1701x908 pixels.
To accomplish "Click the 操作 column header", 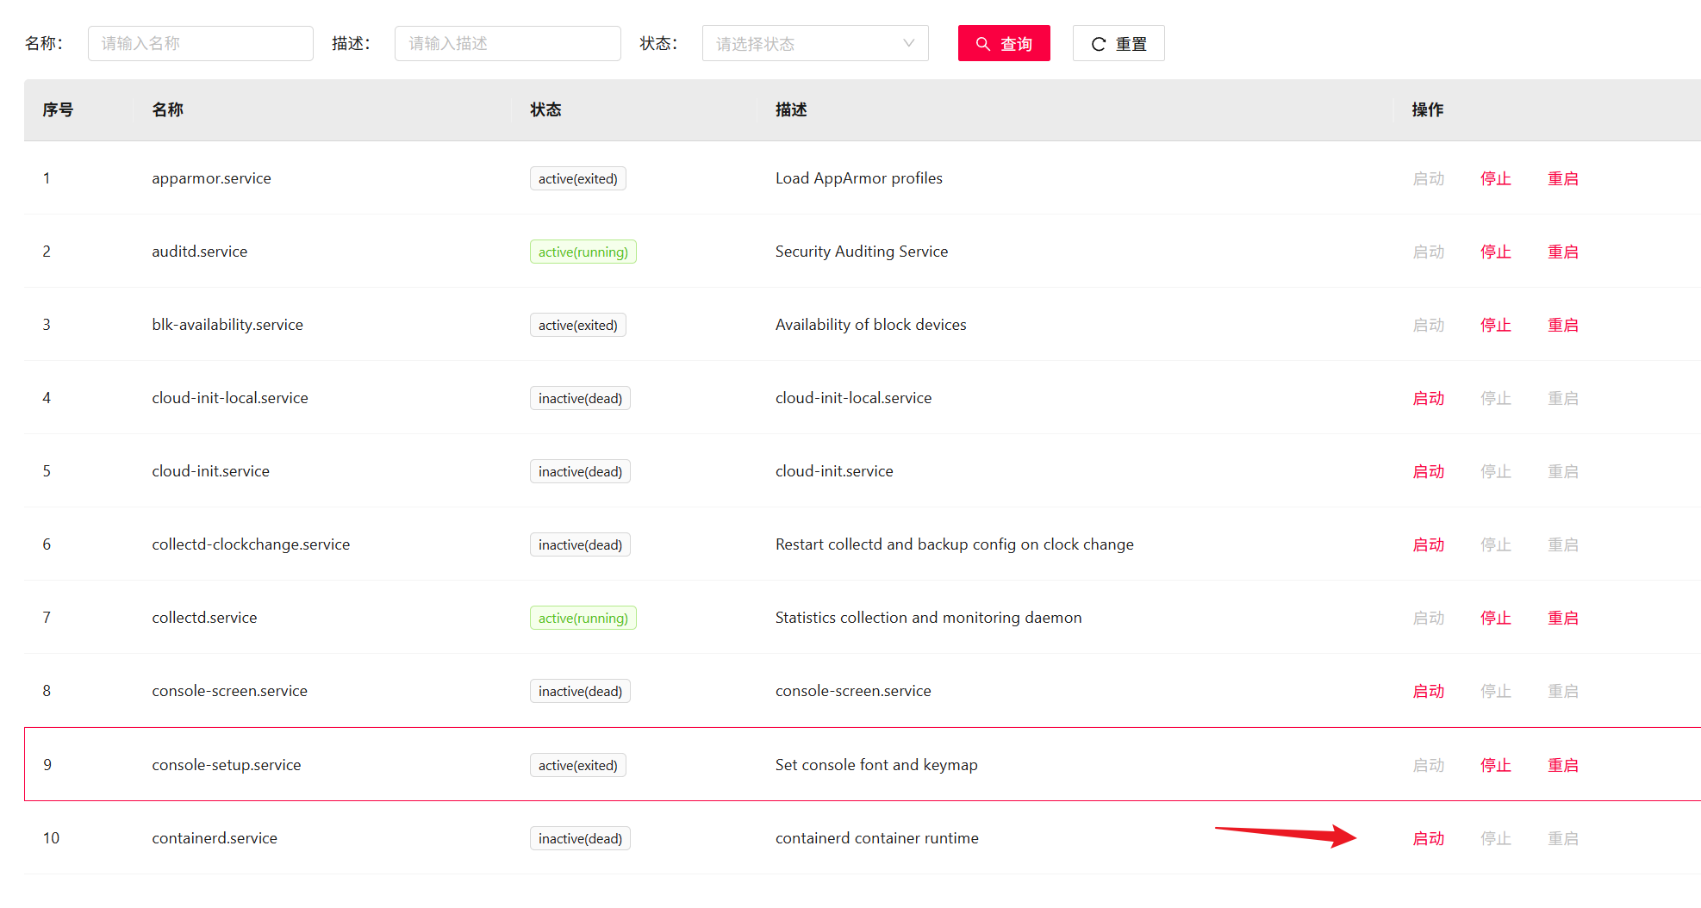I will coord(1428,109).
